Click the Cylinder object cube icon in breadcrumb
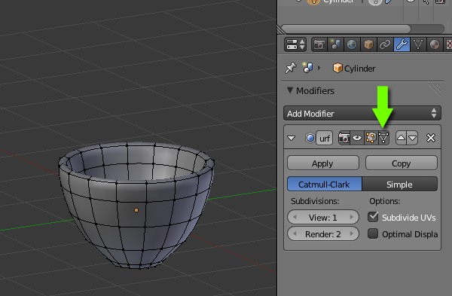Viewport: 452px width, 296px height. (337, 69)
